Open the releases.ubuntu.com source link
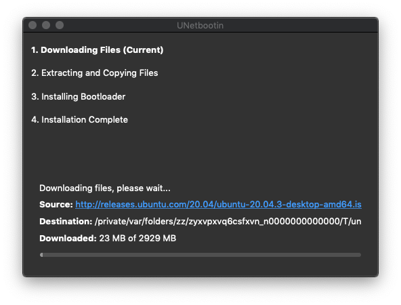This screenshot has height=305, width=401. [218, 205]
